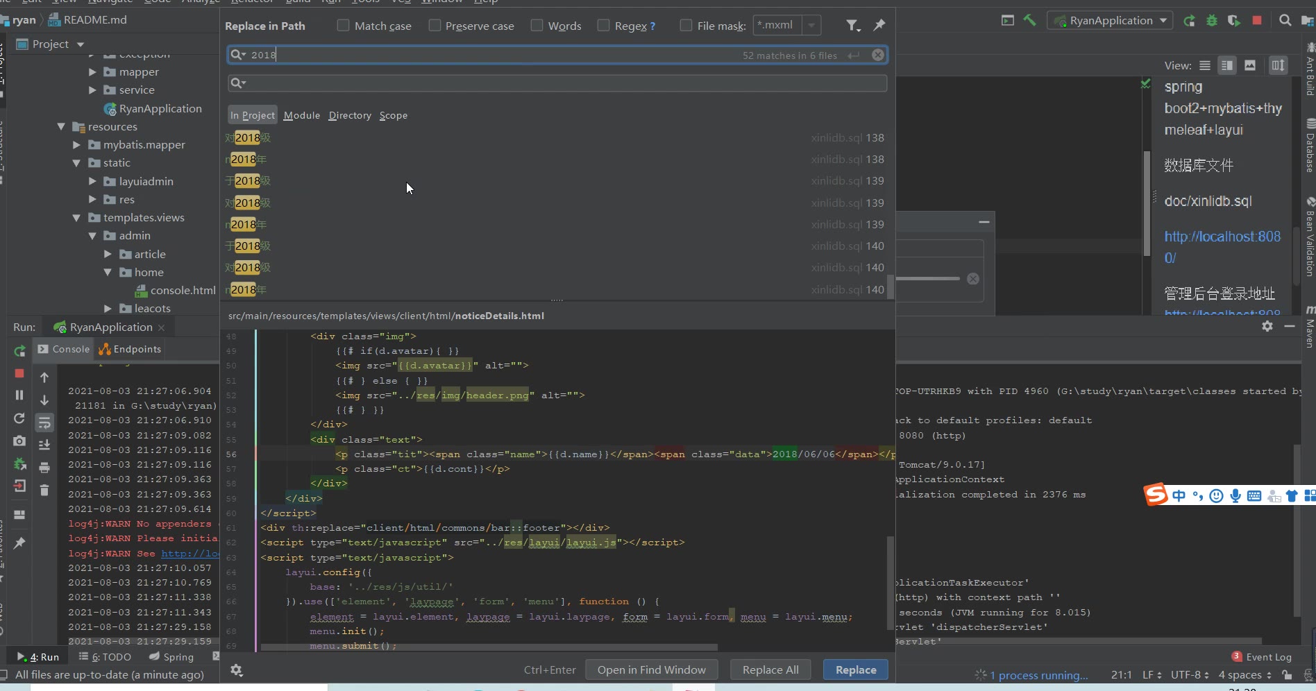Click the red Stop button in Run panel
Viewport: 1316px width, 691px height.
tap(19, 373)
